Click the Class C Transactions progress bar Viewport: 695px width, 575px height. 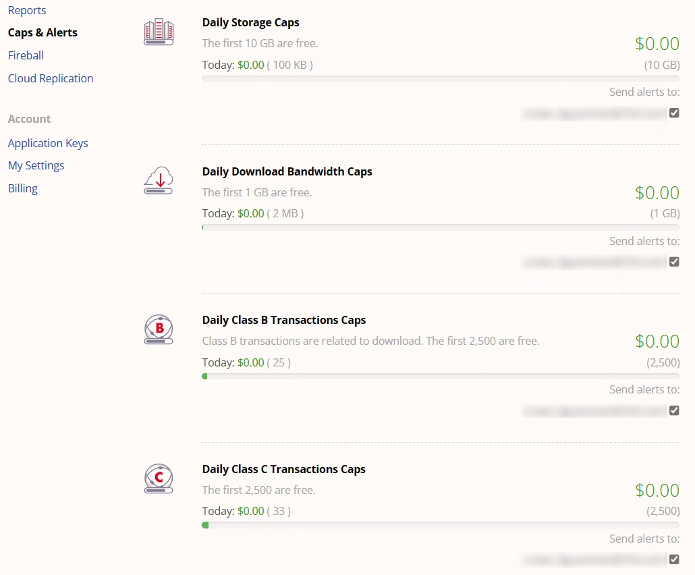click(x=440, y=525)
